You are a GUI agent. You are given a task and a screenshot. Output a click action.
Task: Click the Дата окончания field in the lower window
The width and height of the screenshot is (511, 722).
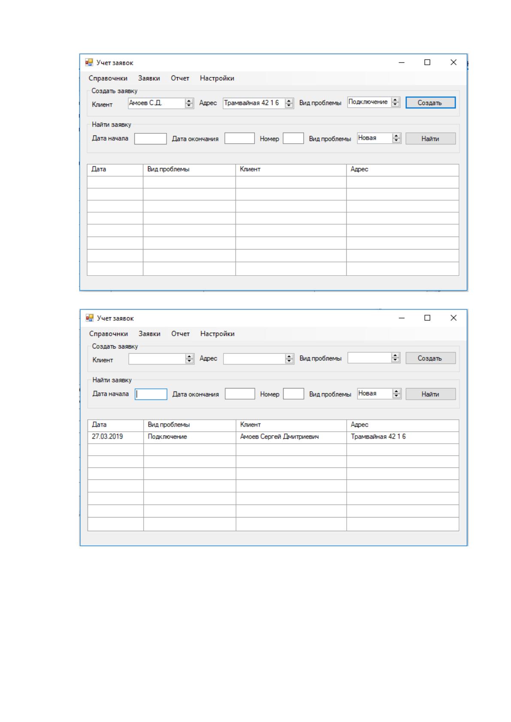tap(240, 394)
